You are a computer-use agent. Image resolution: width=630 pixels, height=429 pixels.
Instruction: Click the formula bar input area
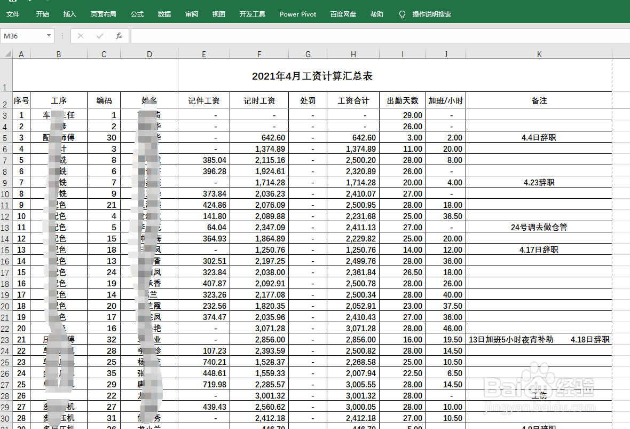point(380,36)
